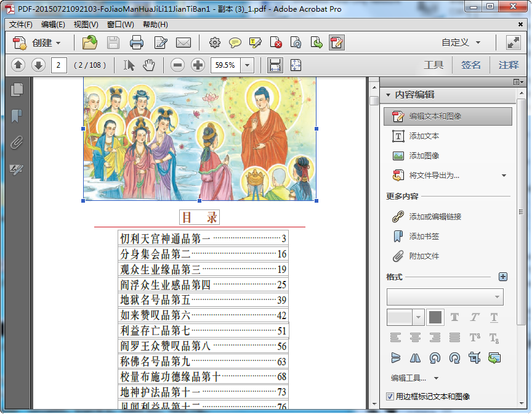Open the email document icon
Image resolution: width=532 pixels, height=414 pixels.
183,43
